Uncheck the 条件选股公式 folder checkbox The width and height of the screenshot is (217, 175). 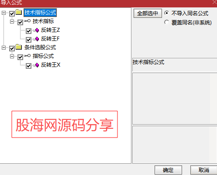pos(12,48)
